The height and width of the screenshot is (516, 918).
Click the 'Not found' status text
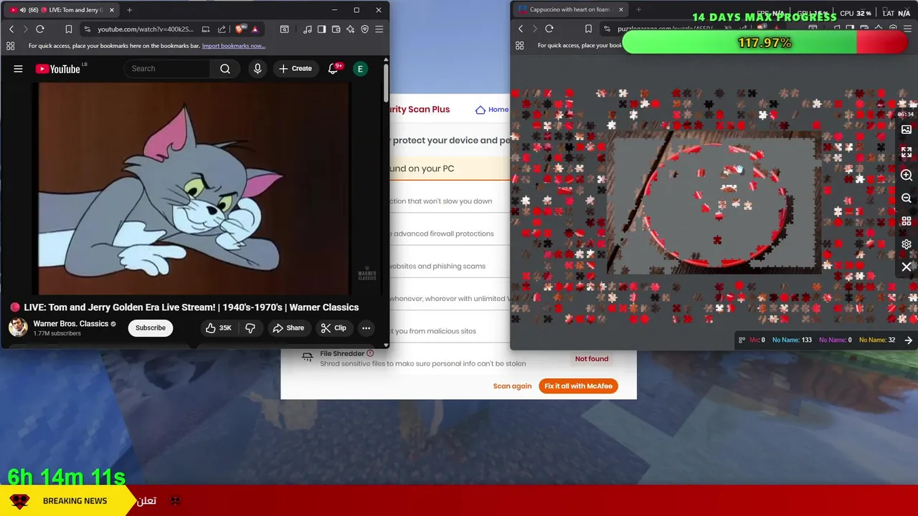coord(592,359)
